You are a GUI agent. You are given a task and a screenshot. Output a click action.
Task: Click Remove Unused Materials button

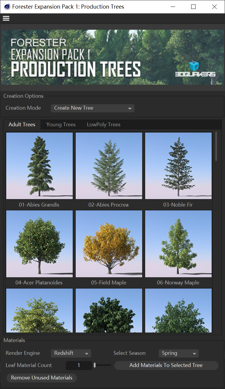click(x=42, y=378)
